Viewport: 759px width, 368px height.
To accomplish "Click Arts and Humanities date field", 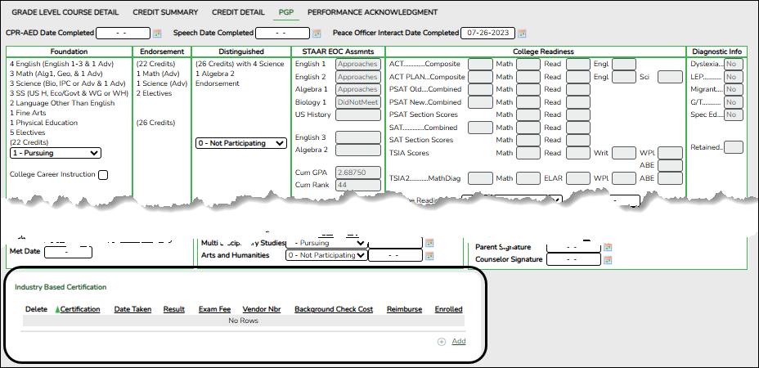I will (x=396, y=255).
